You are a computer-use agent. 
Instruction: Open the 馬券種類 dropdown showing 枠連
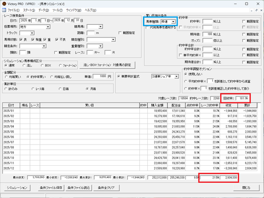pos(173,22)
